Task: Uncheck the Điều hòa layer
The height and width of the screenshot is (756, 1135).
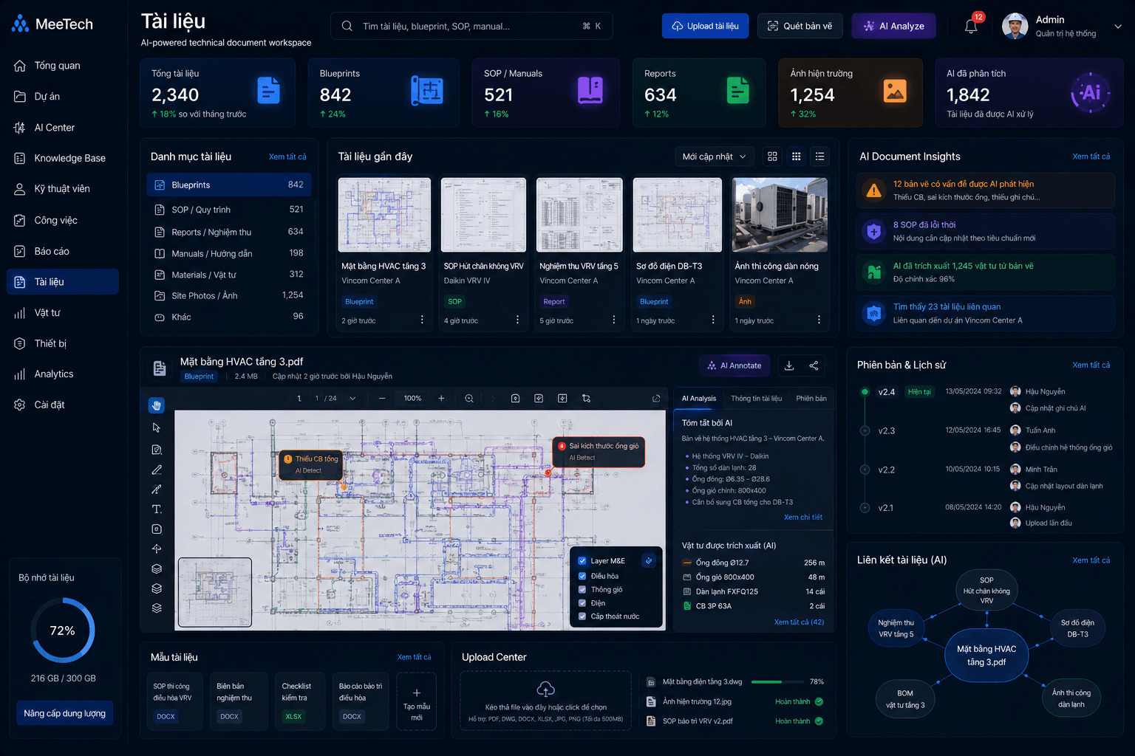Action: [582, 576]
